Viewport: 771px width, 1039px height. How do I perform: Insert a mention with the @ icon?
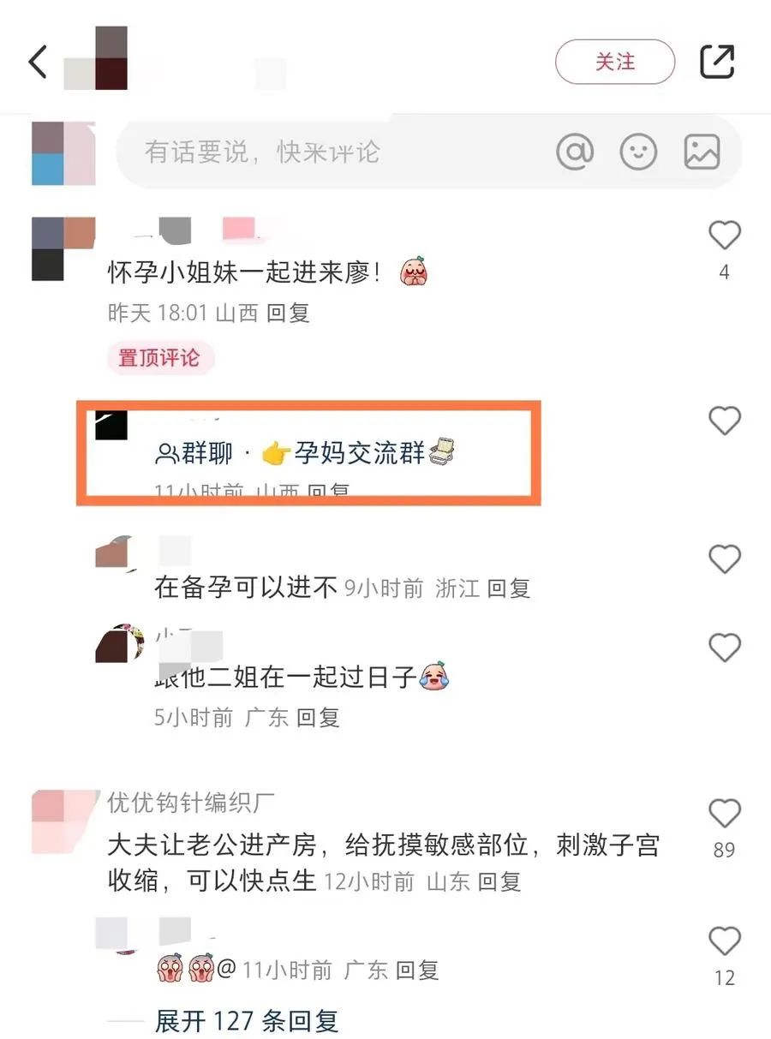575,152
